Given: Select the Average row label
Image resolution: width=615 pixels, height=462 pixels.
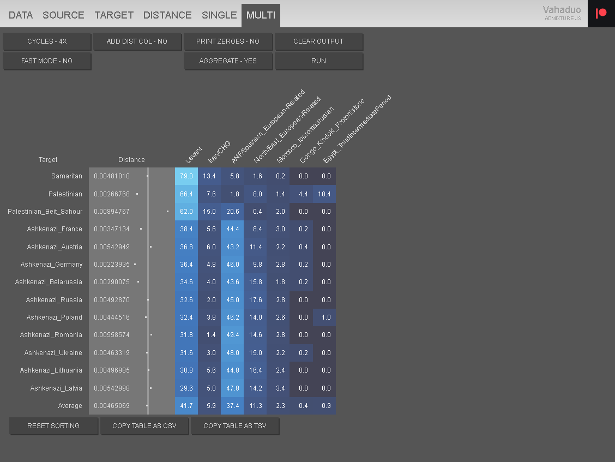Looking at the screenshot, I should (70, 406).
